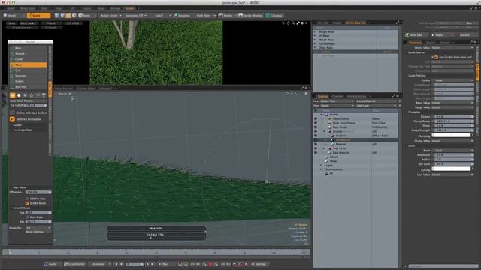Screen dimensions: 481x270
Task: Hide the Alpha Output layer via eye
Action: 316,118
